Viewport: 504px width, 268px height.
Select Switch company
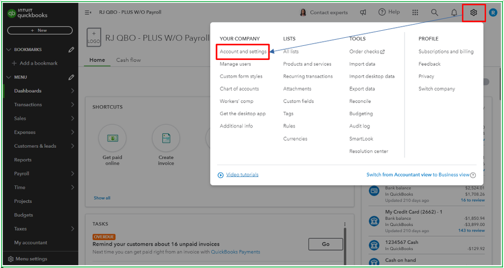[x=436, y=89]
